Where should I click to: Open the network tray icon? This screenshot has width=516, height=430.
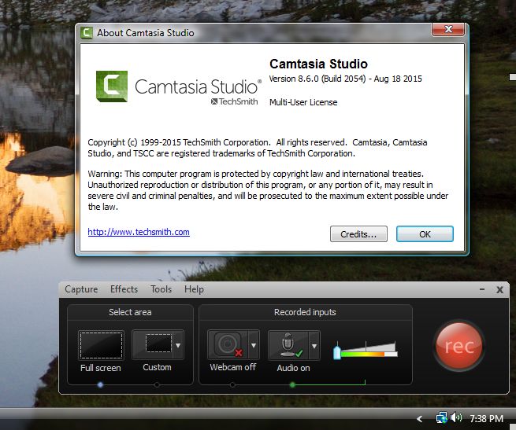[442, 418]
